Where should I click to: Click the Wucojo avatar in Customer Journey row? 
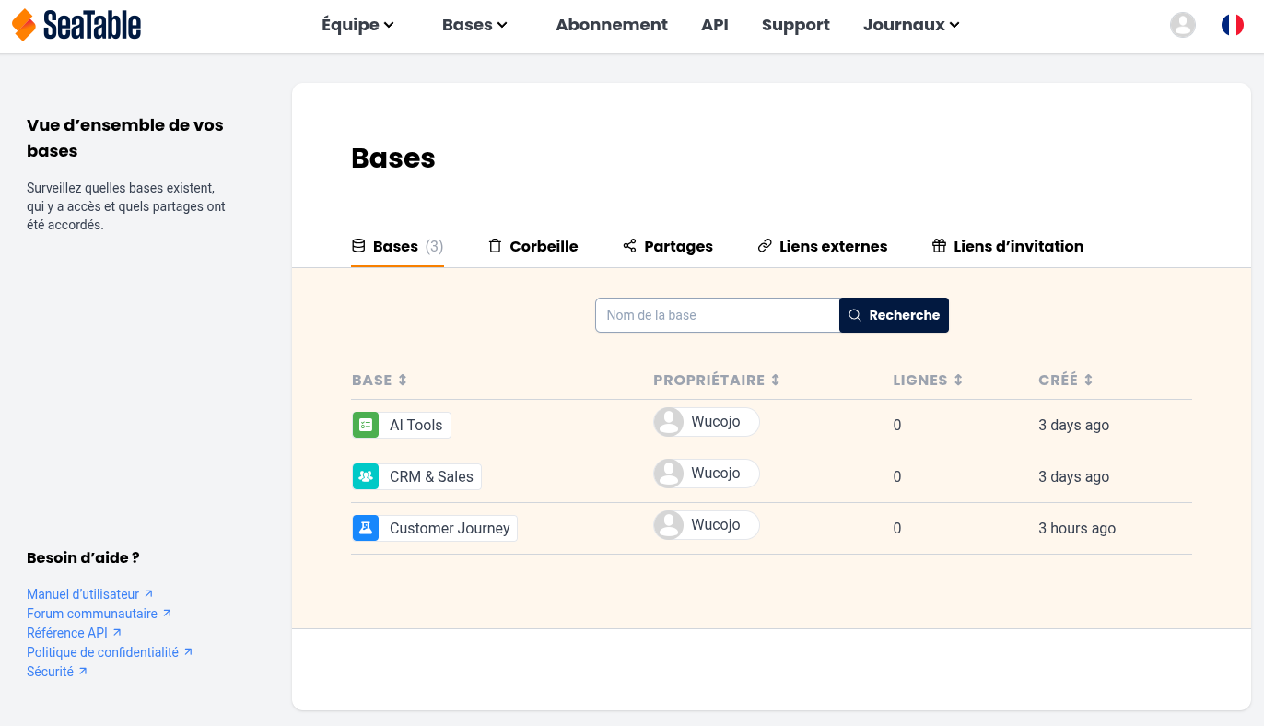668,525
